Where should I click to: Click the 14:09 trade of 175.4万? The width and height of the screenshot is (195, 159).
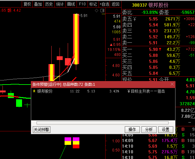pyautogui.click(x=158, y=140)
